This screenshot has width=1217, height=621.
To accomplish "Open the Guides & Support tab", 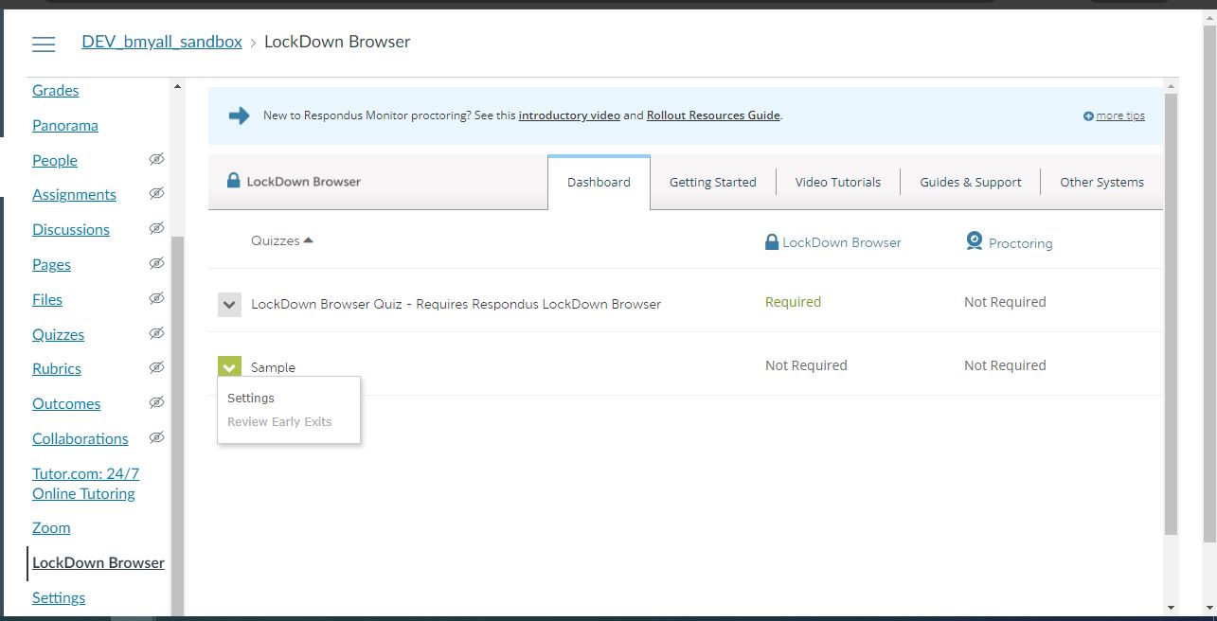I will coord(971,182).
